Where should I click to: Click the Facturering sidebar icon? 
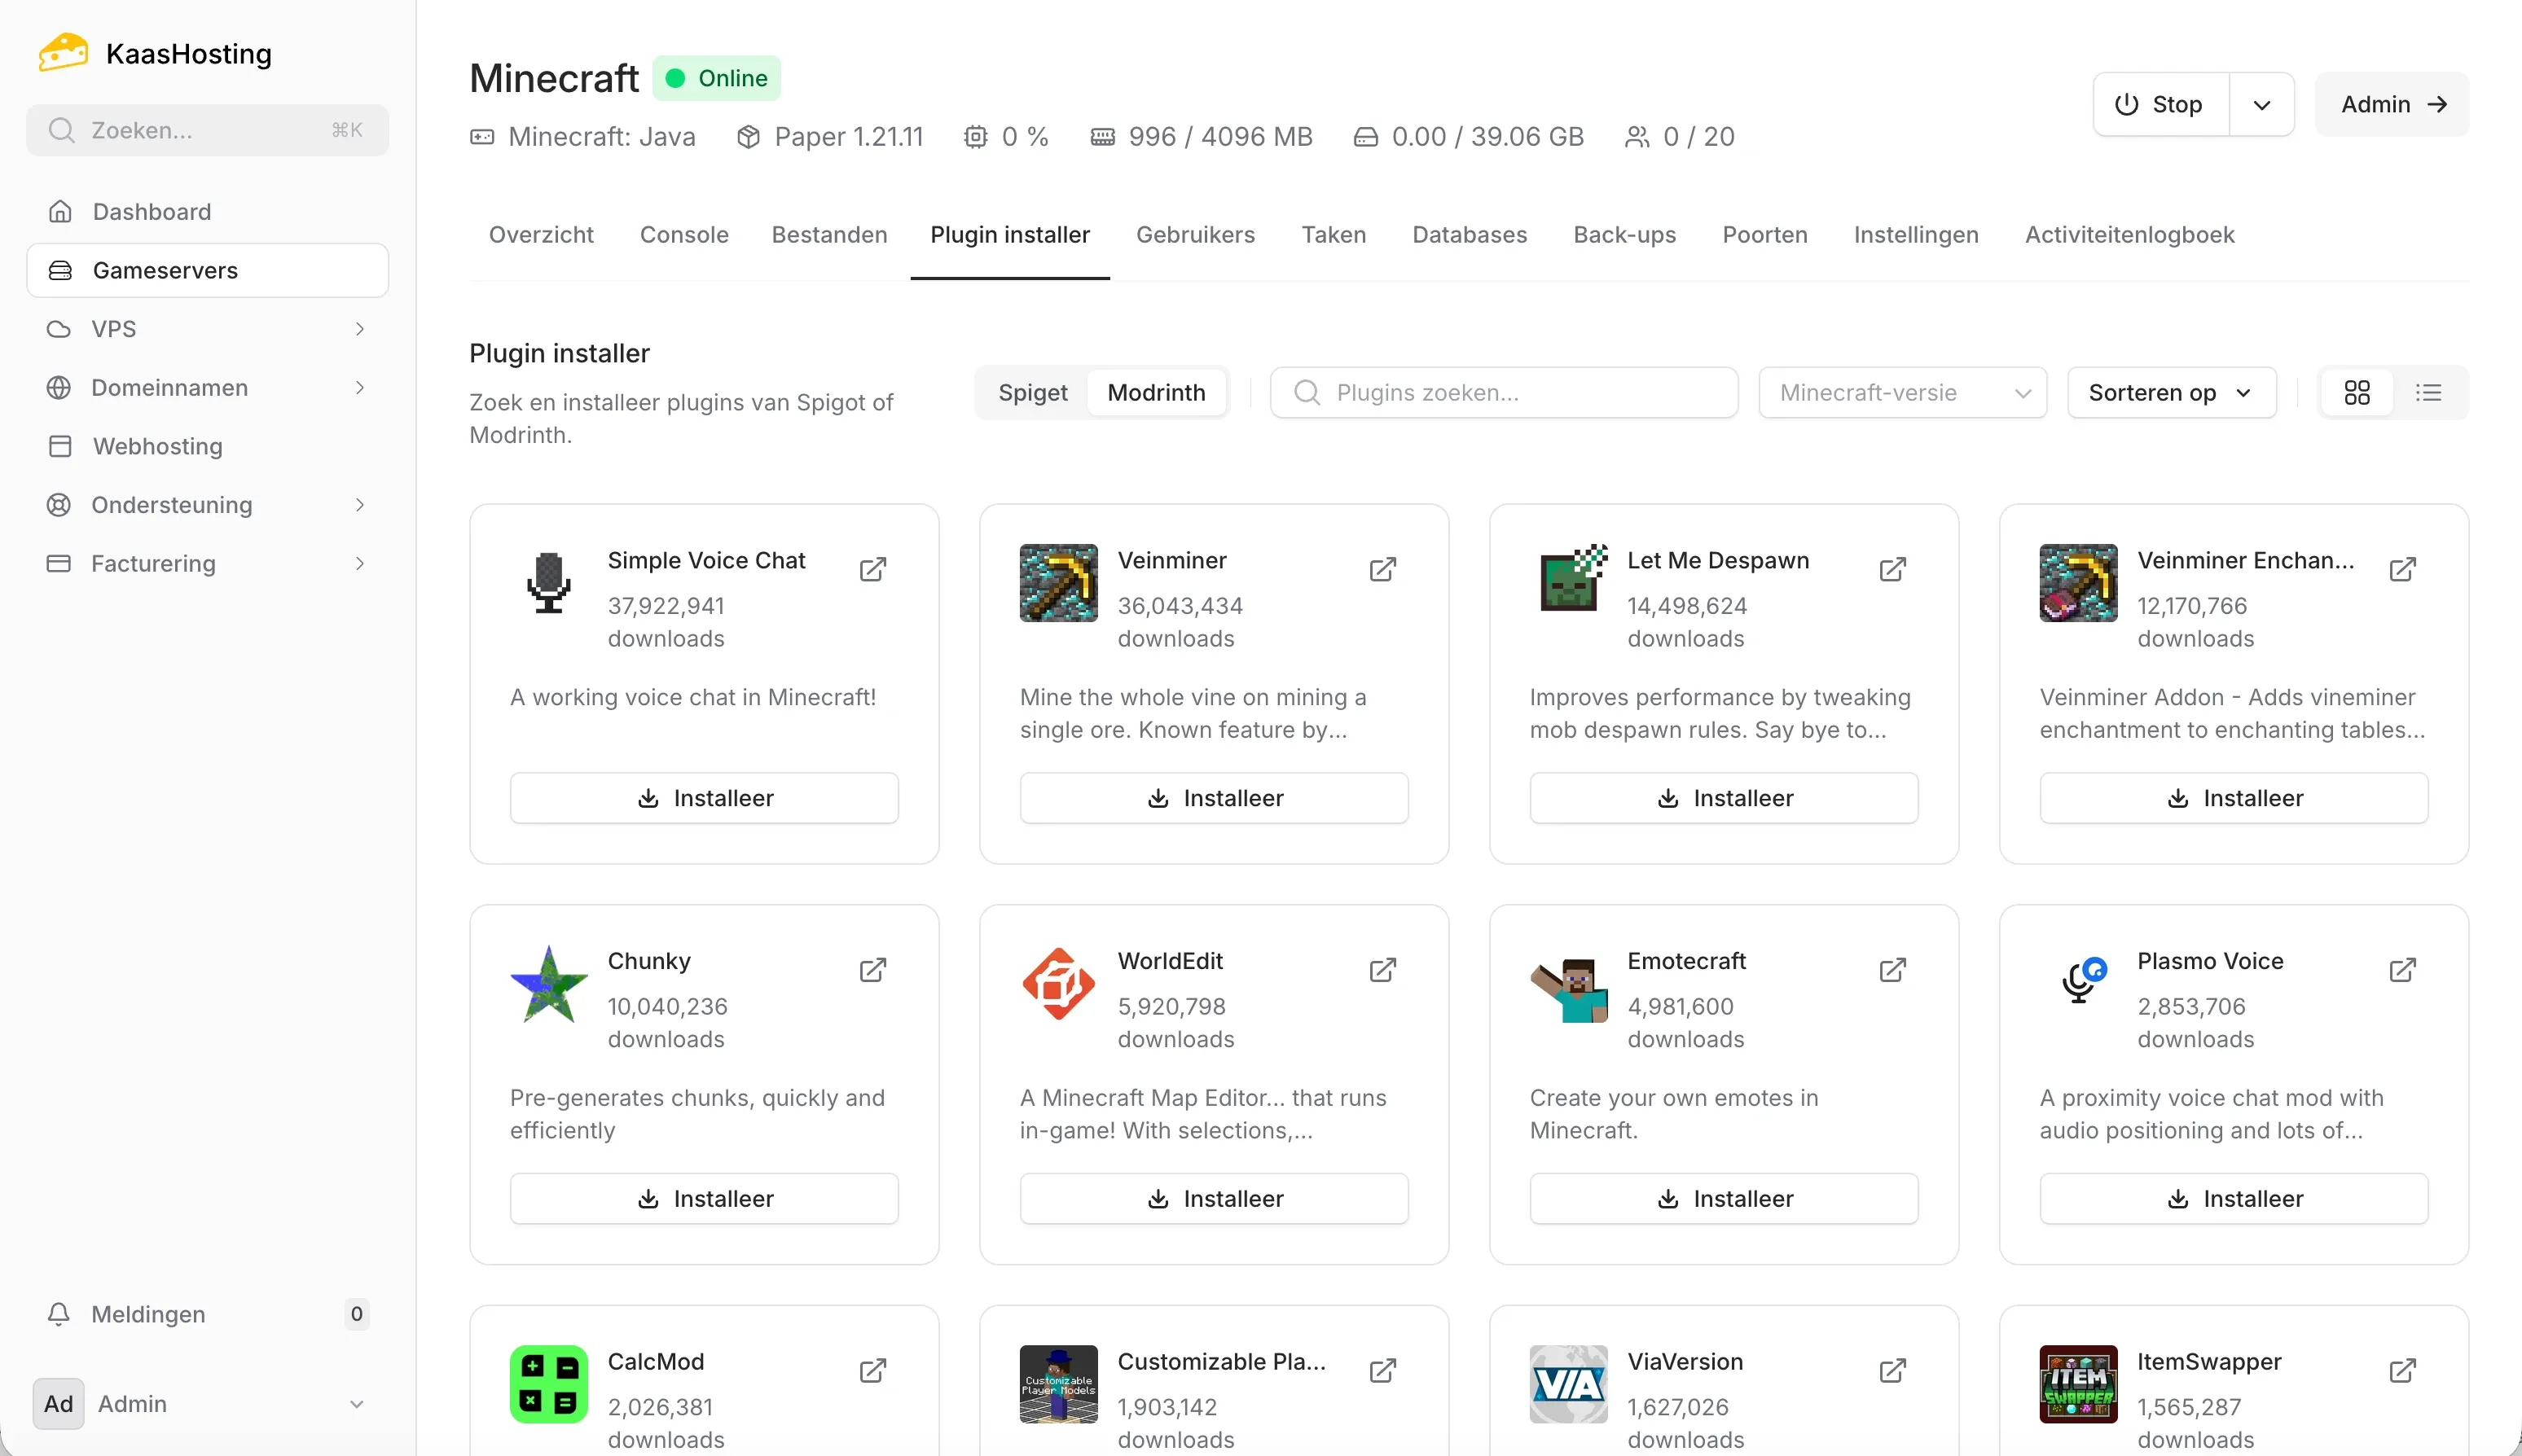[59, 563]
